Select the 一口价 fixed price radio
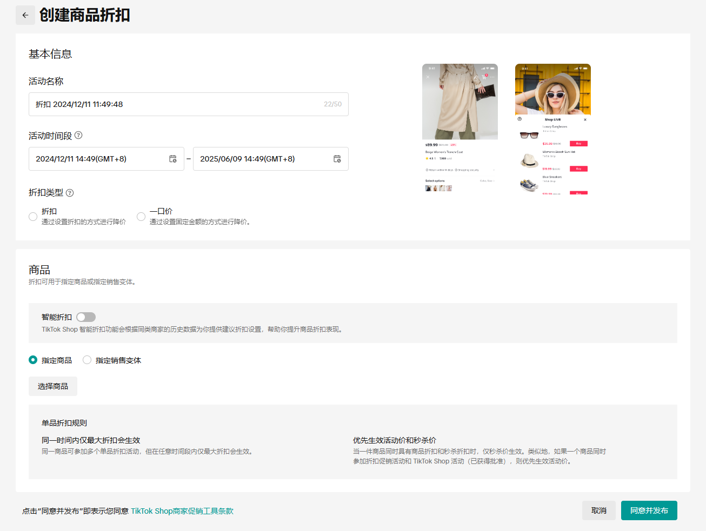This screenshot has height=531, width=706. point(141,217)
